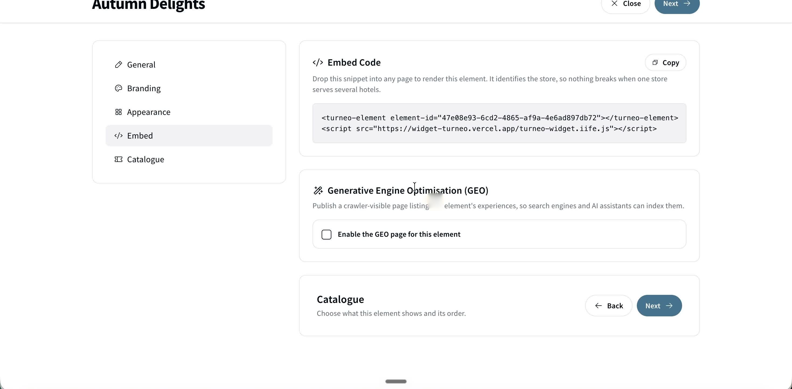Click the drag handle bar at bottom

396,381
